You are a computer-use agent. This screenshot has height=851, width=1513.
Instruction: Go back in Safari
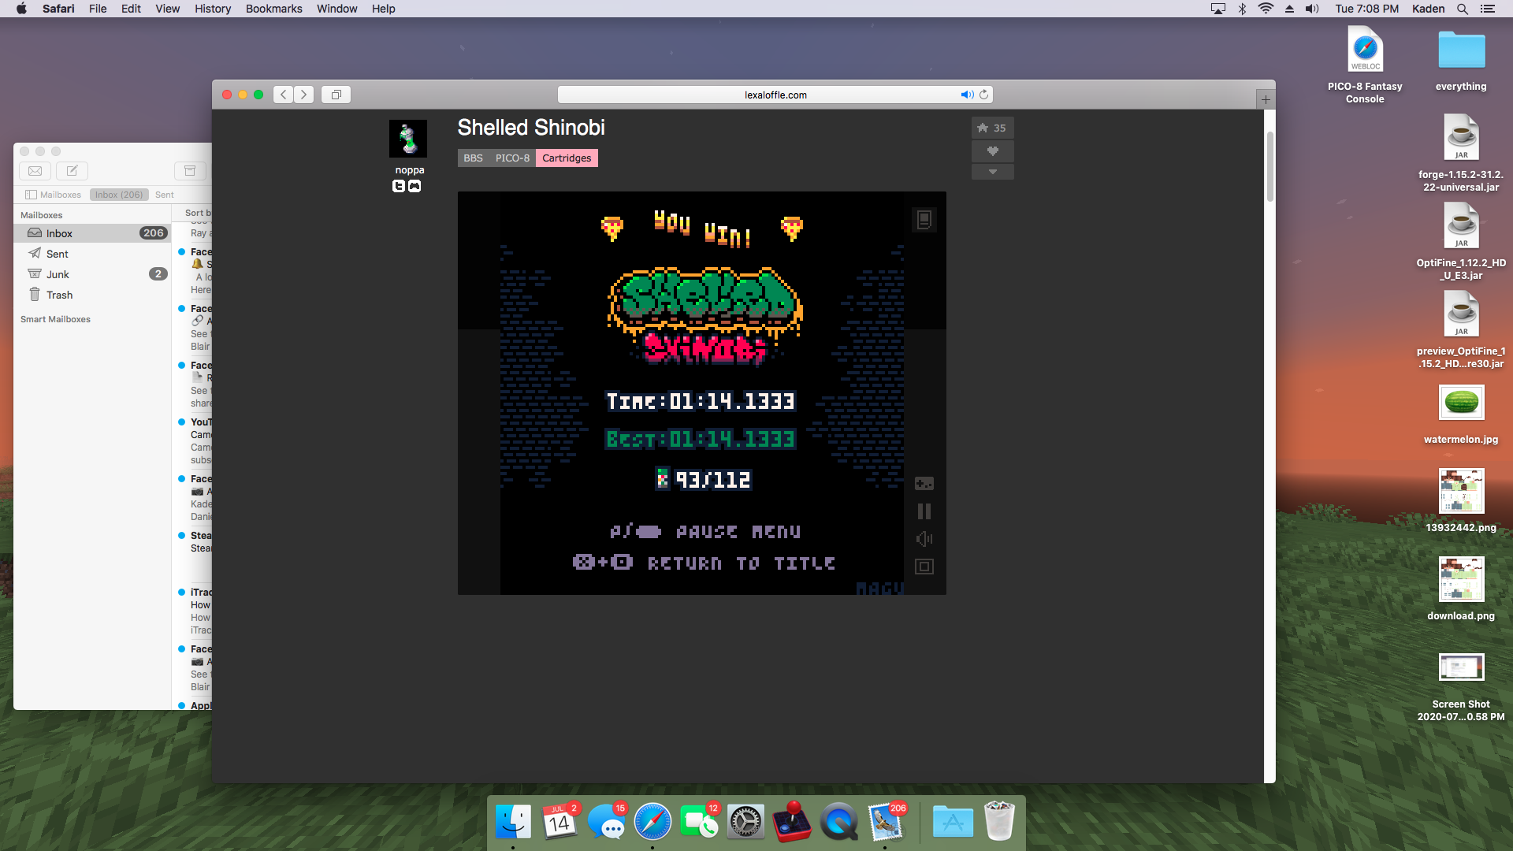[284, 95]
